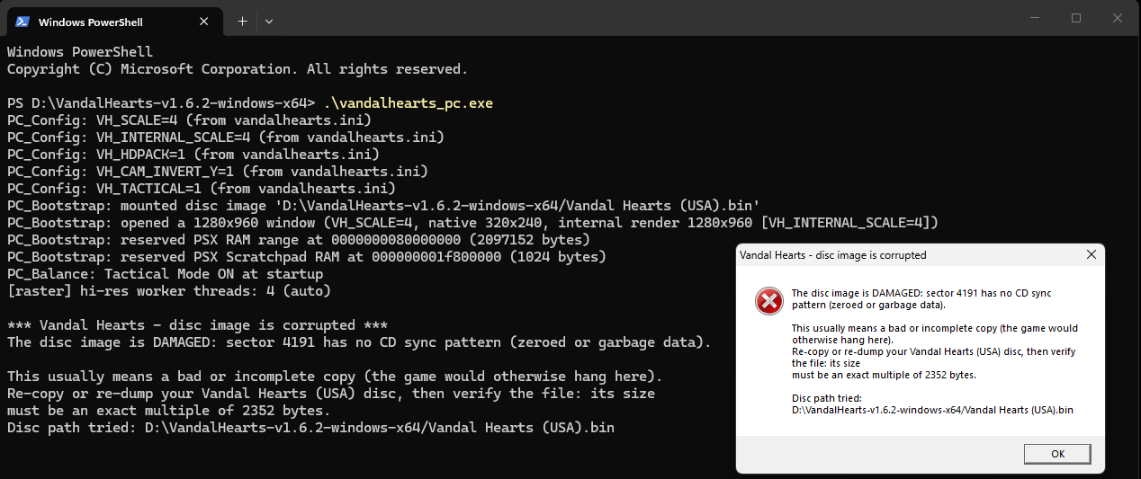
Task: Click the PS D:\VandalHearts prompt text
Action: tap(161, 103)
